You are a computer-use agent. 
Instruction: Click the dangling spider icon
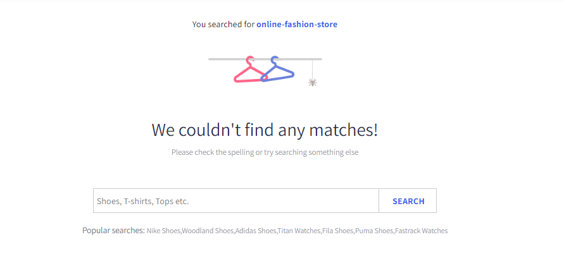click(312, 82)
